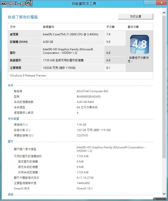
Task: Click the 1440x900 resolution value
Action: tap(83, 183)
